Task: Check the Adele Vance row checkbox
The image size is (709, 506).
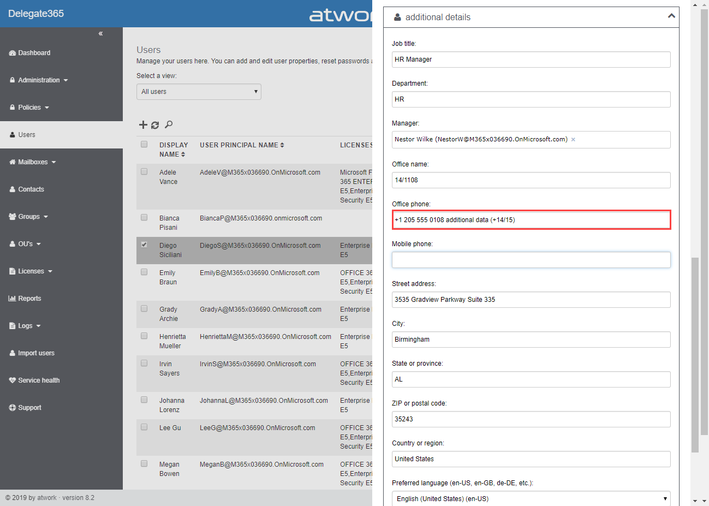Action: (144, 172)
